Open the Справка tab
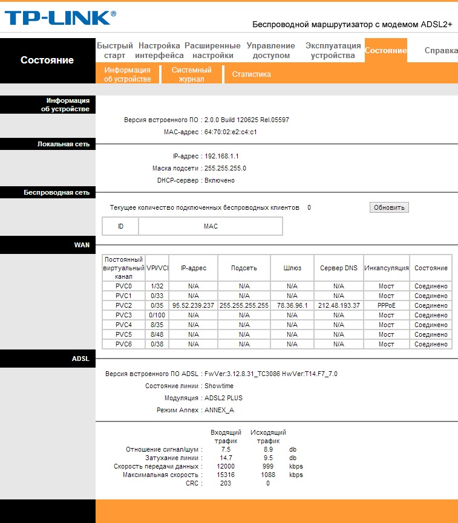The image size is (458, 523). coord(441,50)
